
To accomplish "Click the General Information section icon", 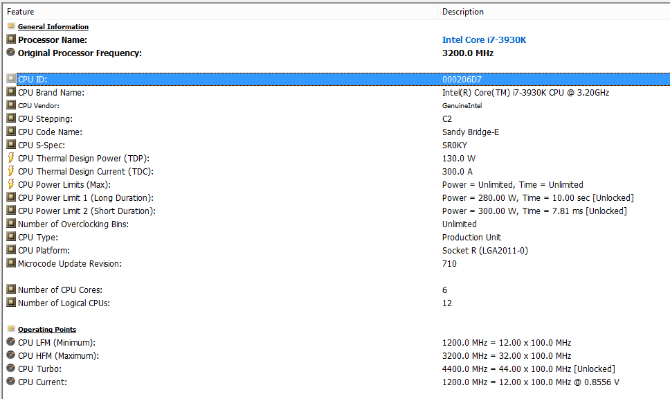I will pos(11,26).
